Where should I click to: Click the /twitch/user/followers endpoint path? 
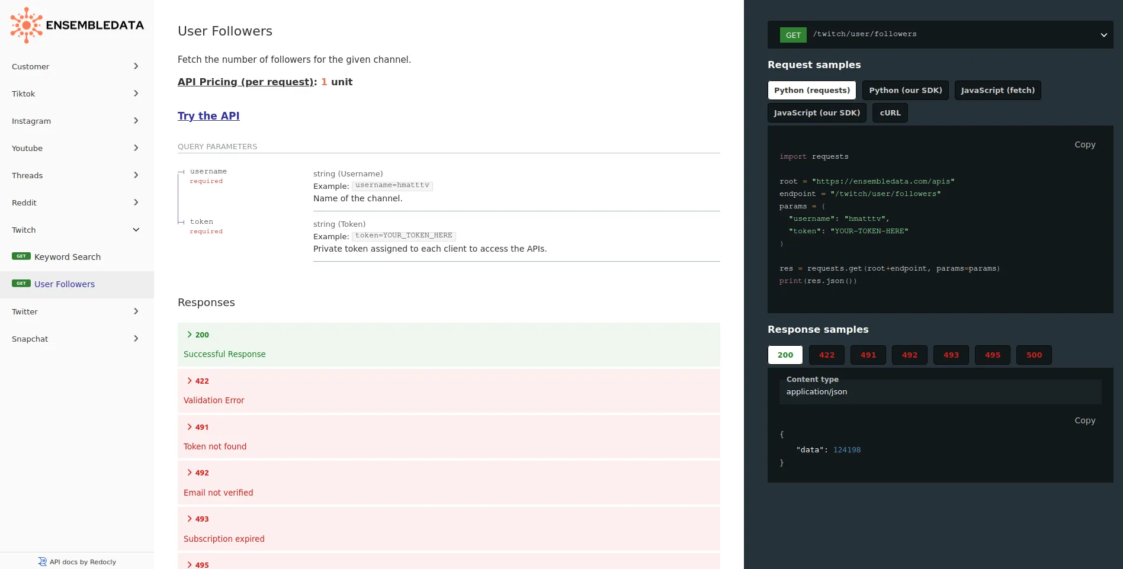tap(865, 34)
